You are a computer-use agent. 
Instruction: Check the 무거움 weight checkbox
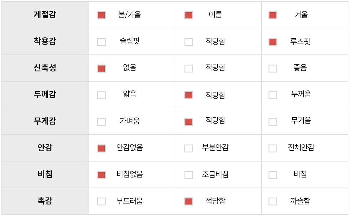pyautogui.click(x=273, y=122)
